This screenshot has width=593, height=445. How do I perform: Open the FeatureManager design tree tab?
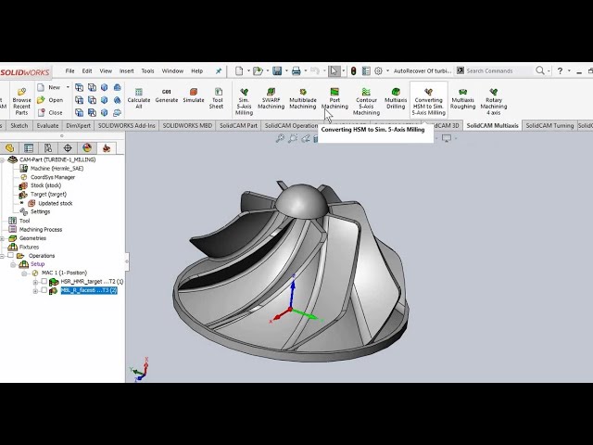(x=9, y=148)
